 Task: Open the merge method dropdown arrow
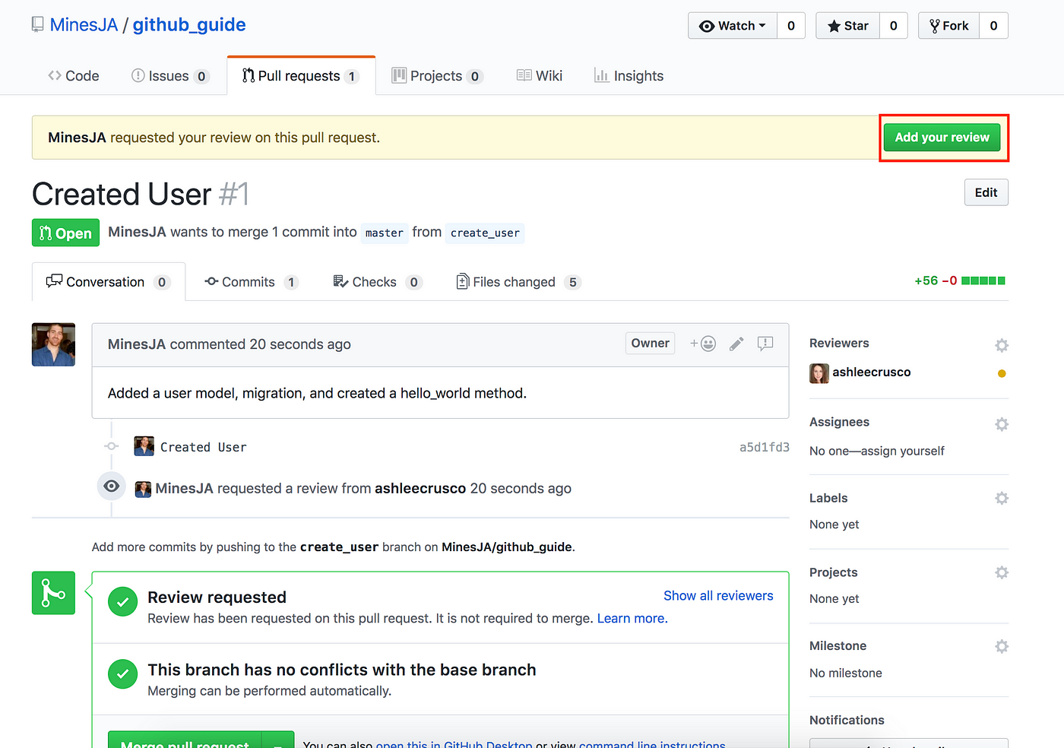[278, 740]
